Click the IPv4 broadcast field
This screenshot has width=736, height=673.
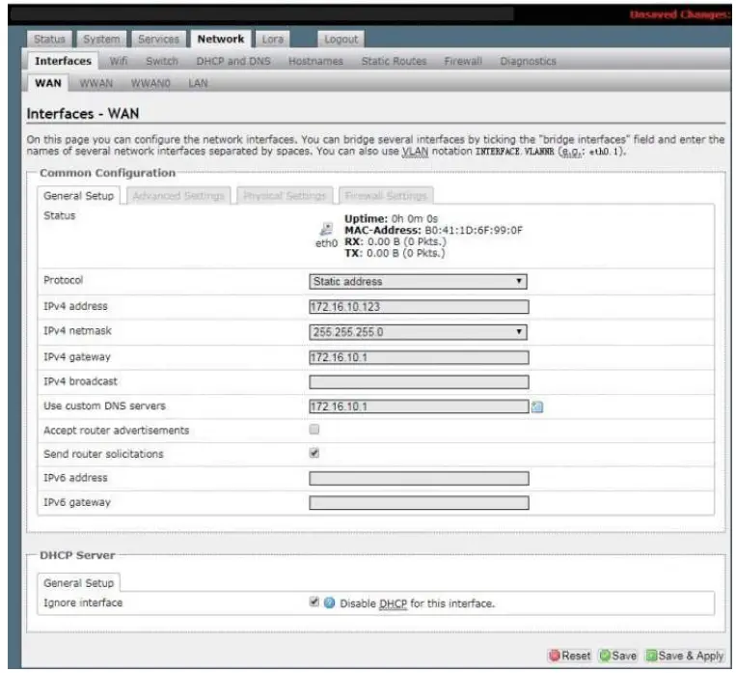(419, 382)
